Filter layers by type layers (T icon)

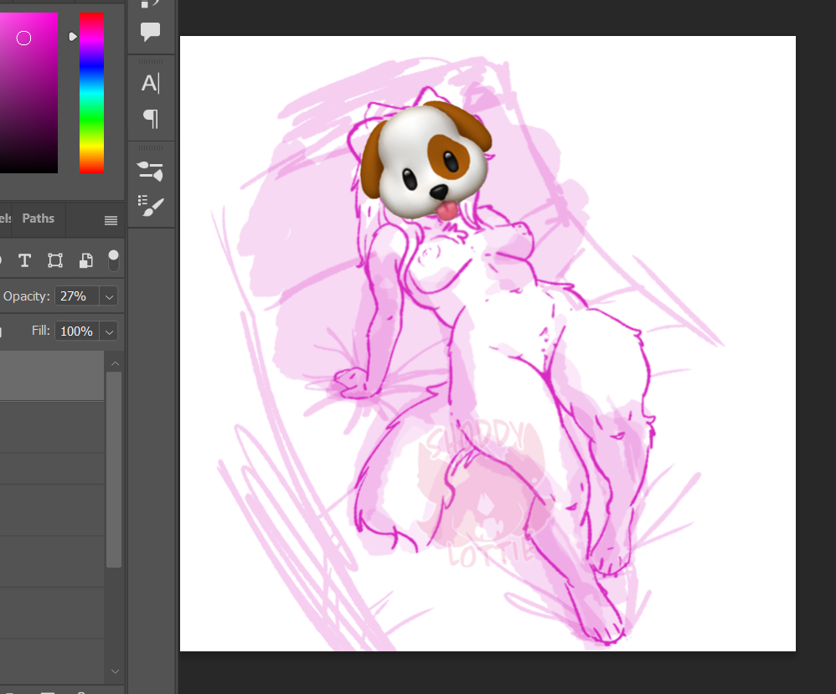click(x=24, y=260)
